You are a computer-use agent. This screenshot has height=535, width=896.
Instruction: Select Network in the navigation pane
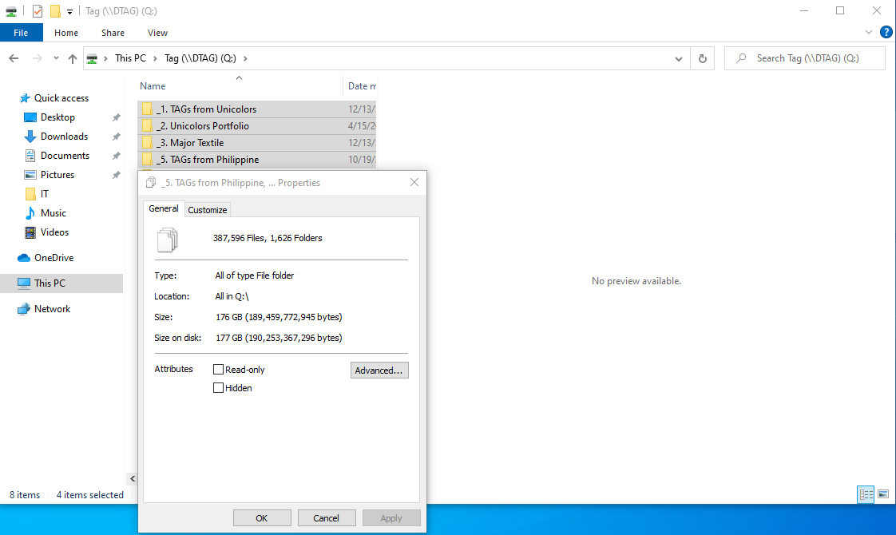tap(52, 309)
